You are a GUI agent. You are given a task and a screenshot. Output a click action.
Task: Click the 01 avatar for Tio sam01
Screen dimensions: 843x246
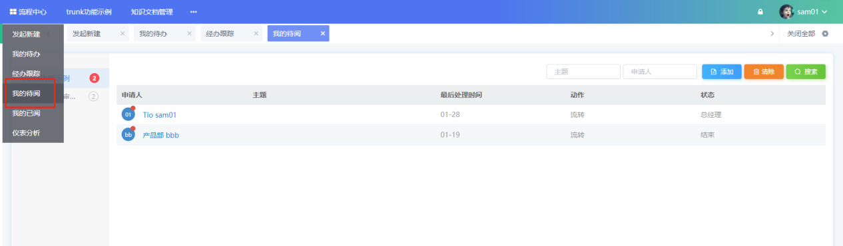tap(129, 114)
